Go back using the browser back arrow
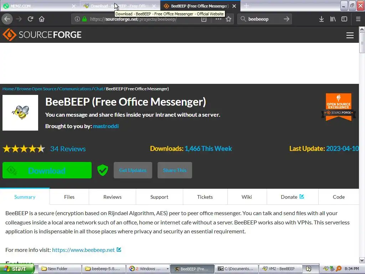The width and height of the screenshot is (365, 274). click(x=7, y=19)
